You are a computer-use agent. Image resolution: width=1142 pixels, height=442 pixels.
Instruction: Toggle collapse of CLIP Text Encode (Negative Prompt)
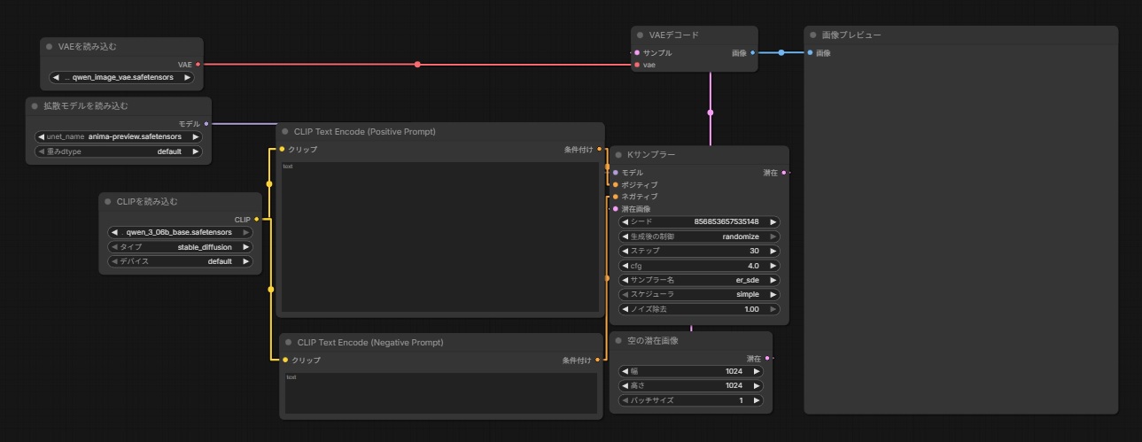pos(286,342)
